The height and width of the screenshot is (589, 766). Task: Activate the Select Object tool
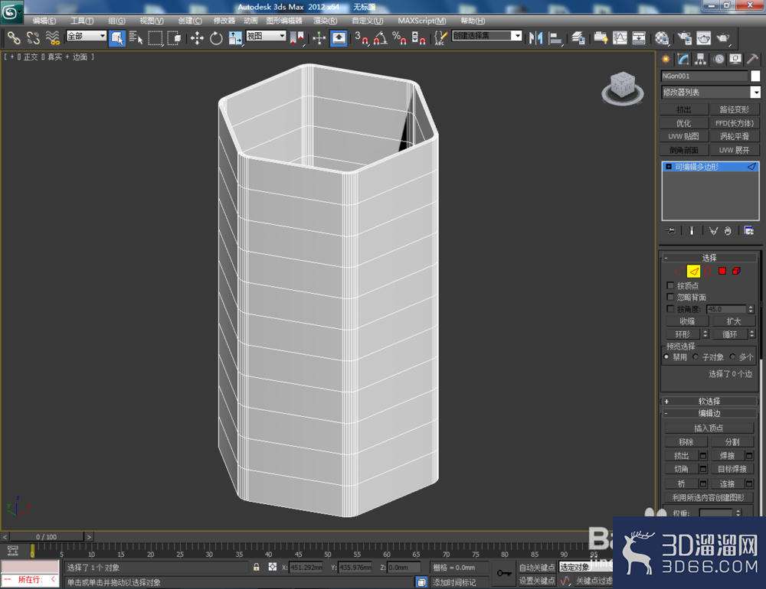pos(116,38)
